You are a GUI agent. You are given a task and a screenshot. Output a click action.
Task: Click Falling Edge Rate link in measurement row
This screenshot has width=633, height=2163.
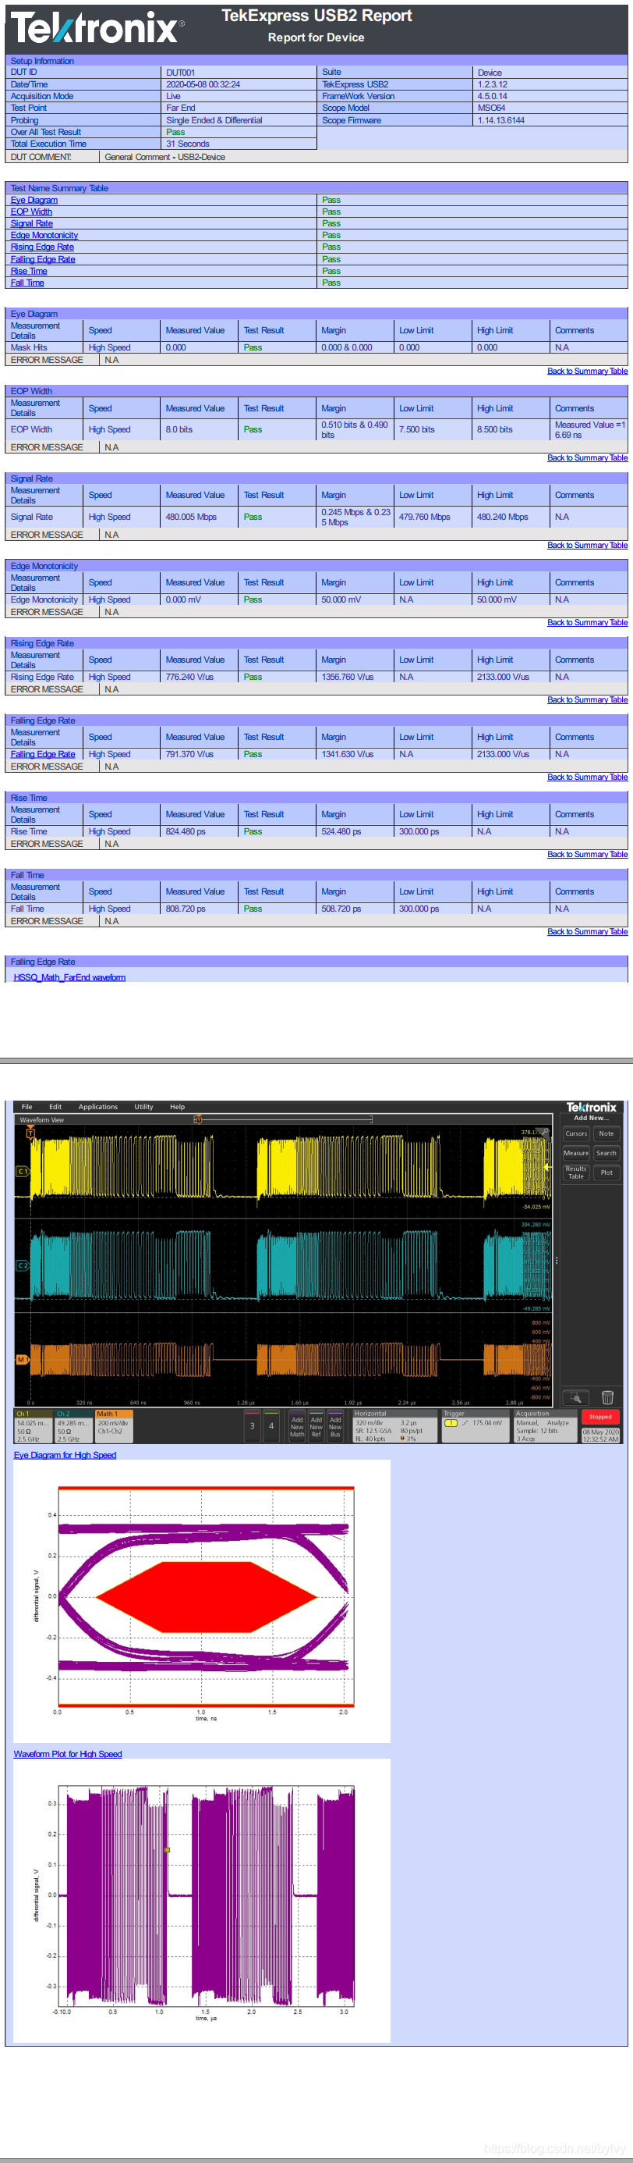(x=43, y=754)
